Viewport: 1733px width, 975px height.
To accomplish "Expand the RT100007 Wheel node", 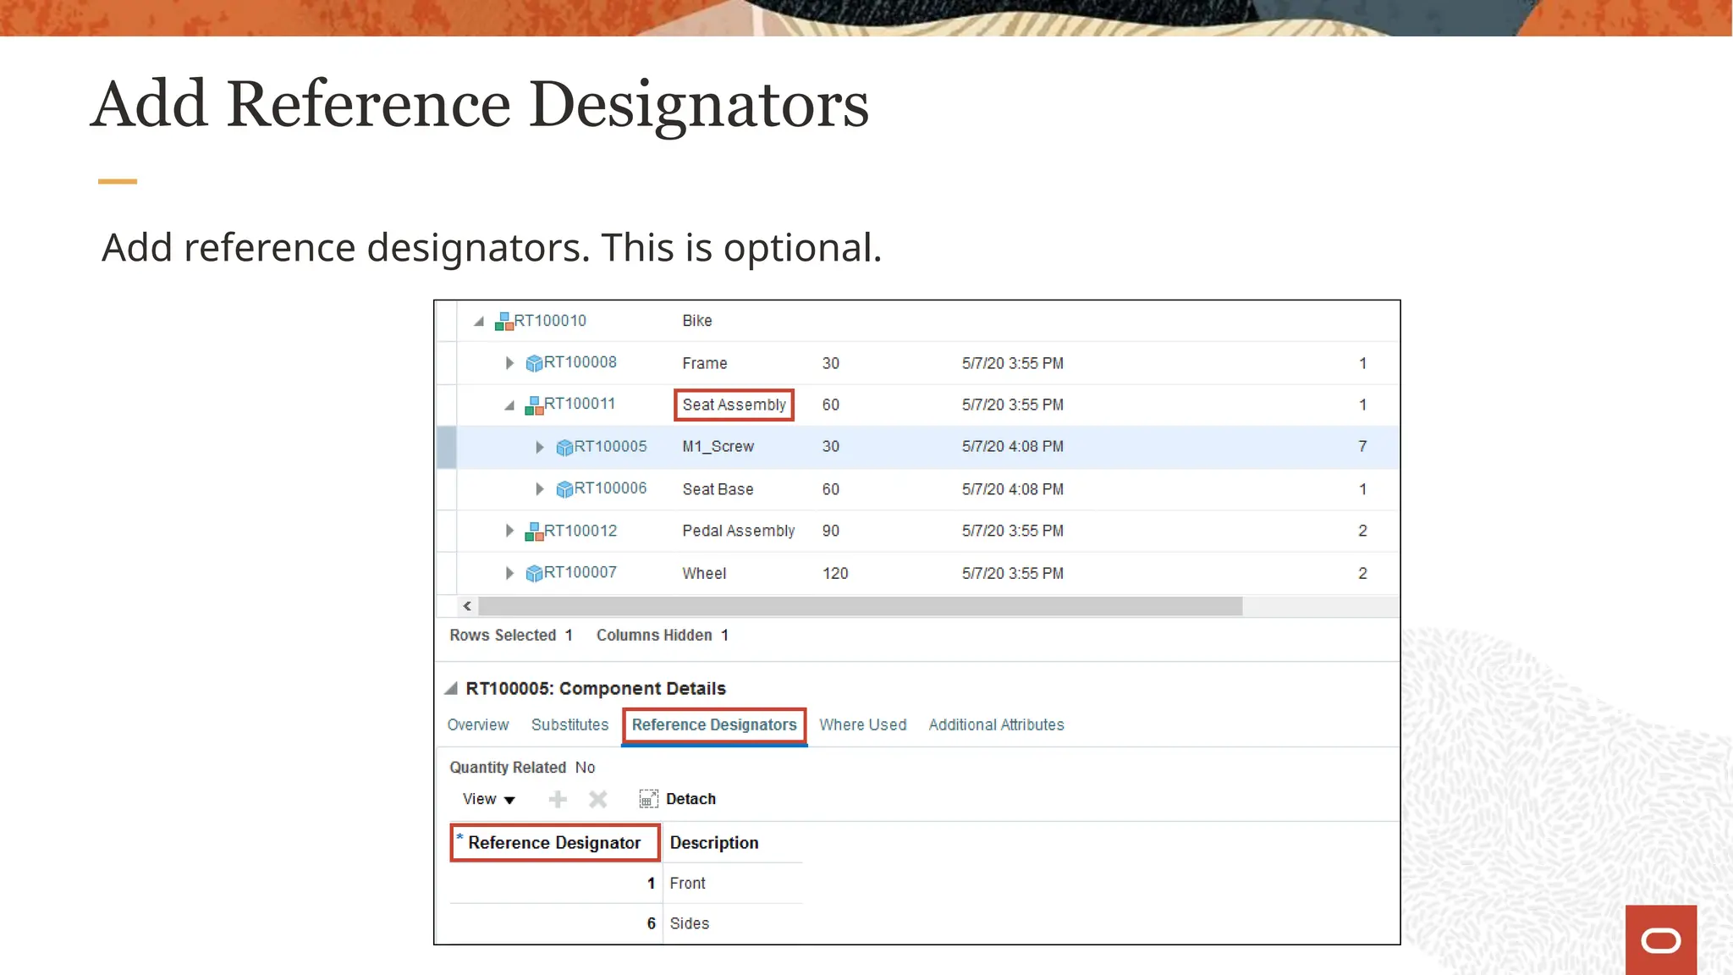I will pyautogui.click(x=509, y=573).
